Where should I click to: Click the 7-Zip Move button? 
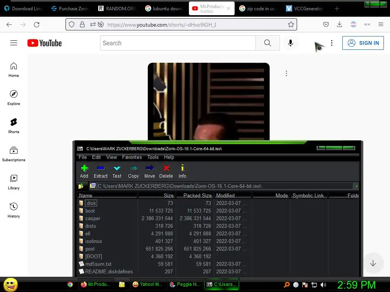click(x=149, y=171)
